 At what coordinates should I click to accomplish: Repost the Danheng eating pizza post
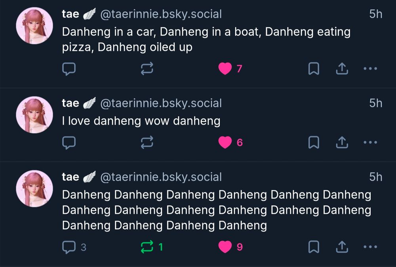click(147, 69)
